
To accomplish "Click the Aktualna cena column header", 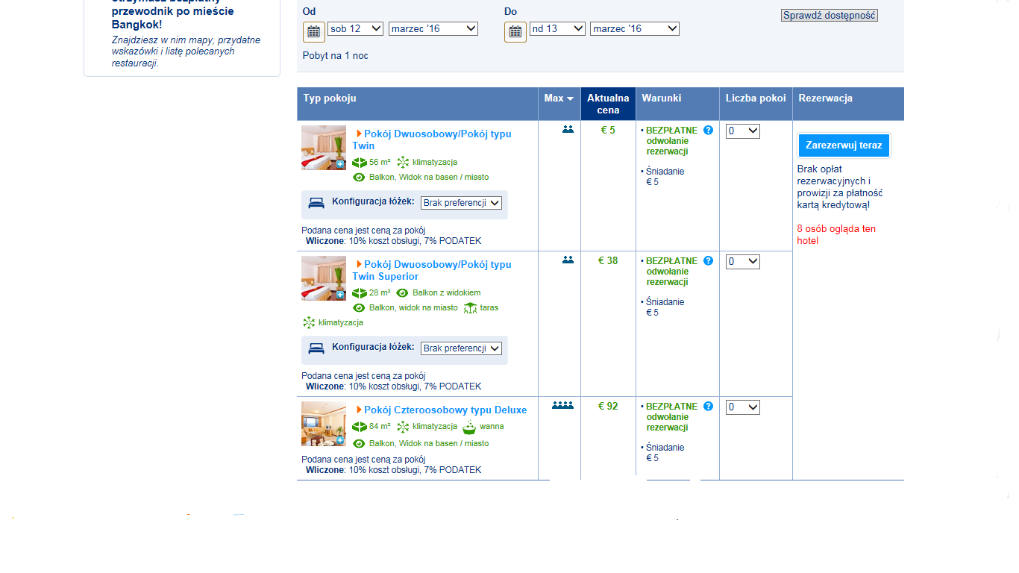I will coord(608,104).
